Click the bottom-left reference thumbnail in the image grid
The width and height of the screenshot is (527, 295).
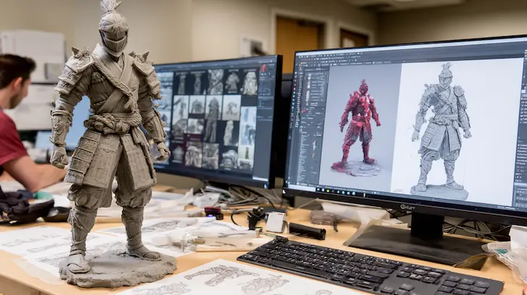click(x=178, y=153)
